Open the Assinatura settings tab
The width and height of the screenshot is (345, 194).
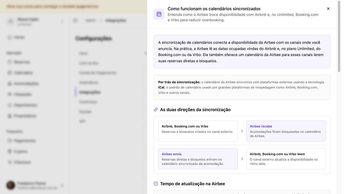[89, 82]
